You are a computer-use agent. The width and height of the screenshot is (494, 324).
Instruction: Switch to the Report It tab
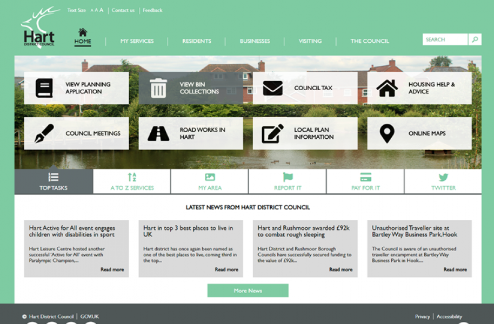coord(288,181)
